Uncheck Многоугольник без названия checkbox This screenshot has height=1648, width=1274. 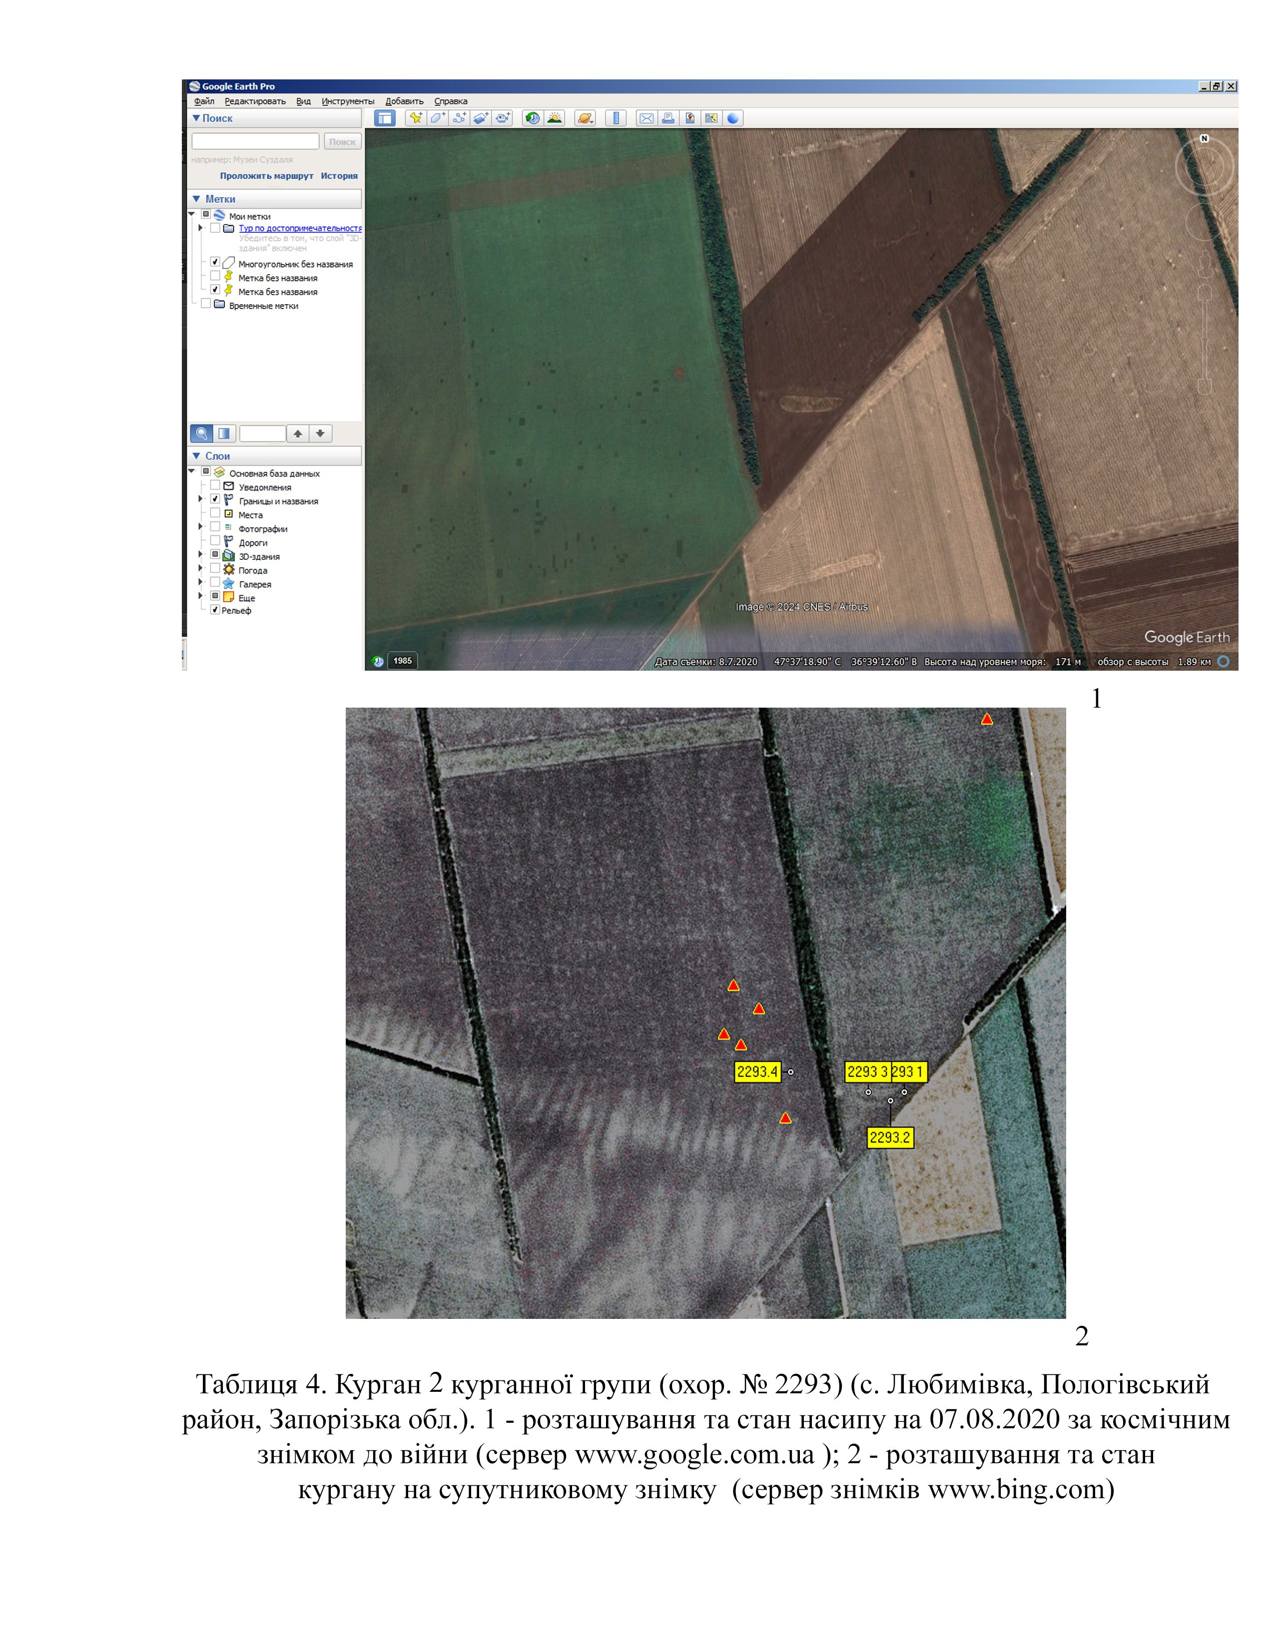pyautogui.click(x=215, y=263)
